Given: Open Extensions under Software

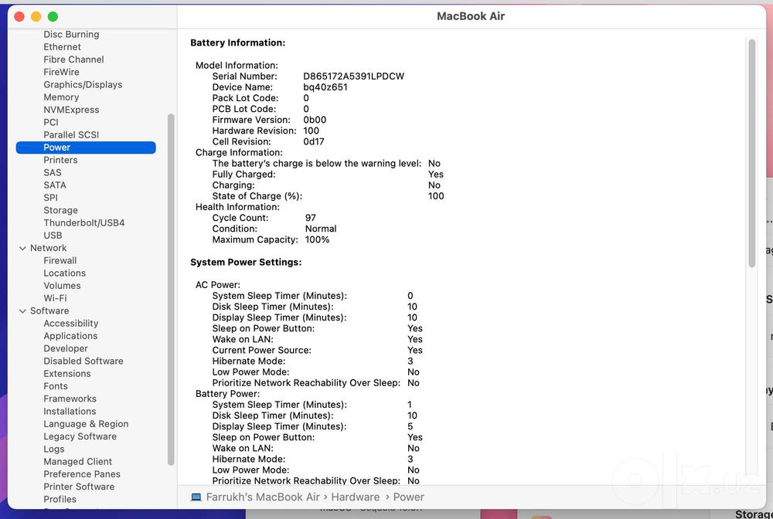Looking at the screenshot, I should [67, 374].
